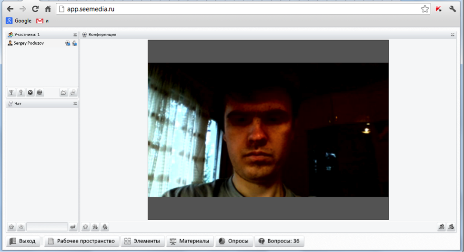Screen dimensions: 464x252
Task: Open the Опросы tab
Action: pos(234,241)
